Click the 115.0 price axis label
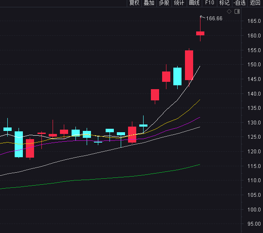This screenshot has height=233, width=263. click(x=254, y=166)
